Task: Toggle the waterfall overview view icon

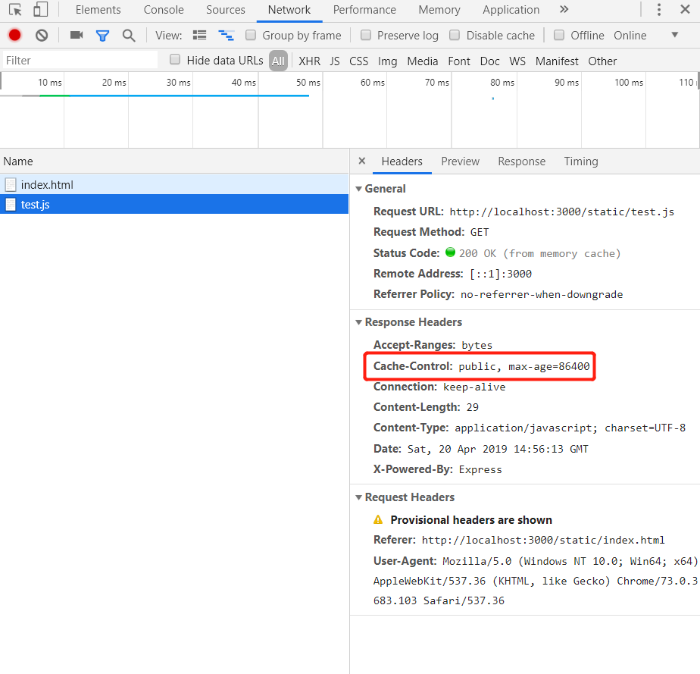Action: pyautogui.click(x=226, y=35)
